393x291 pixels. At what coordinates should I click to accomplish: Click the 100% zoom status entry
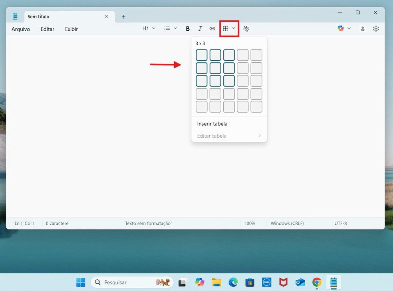250,224
